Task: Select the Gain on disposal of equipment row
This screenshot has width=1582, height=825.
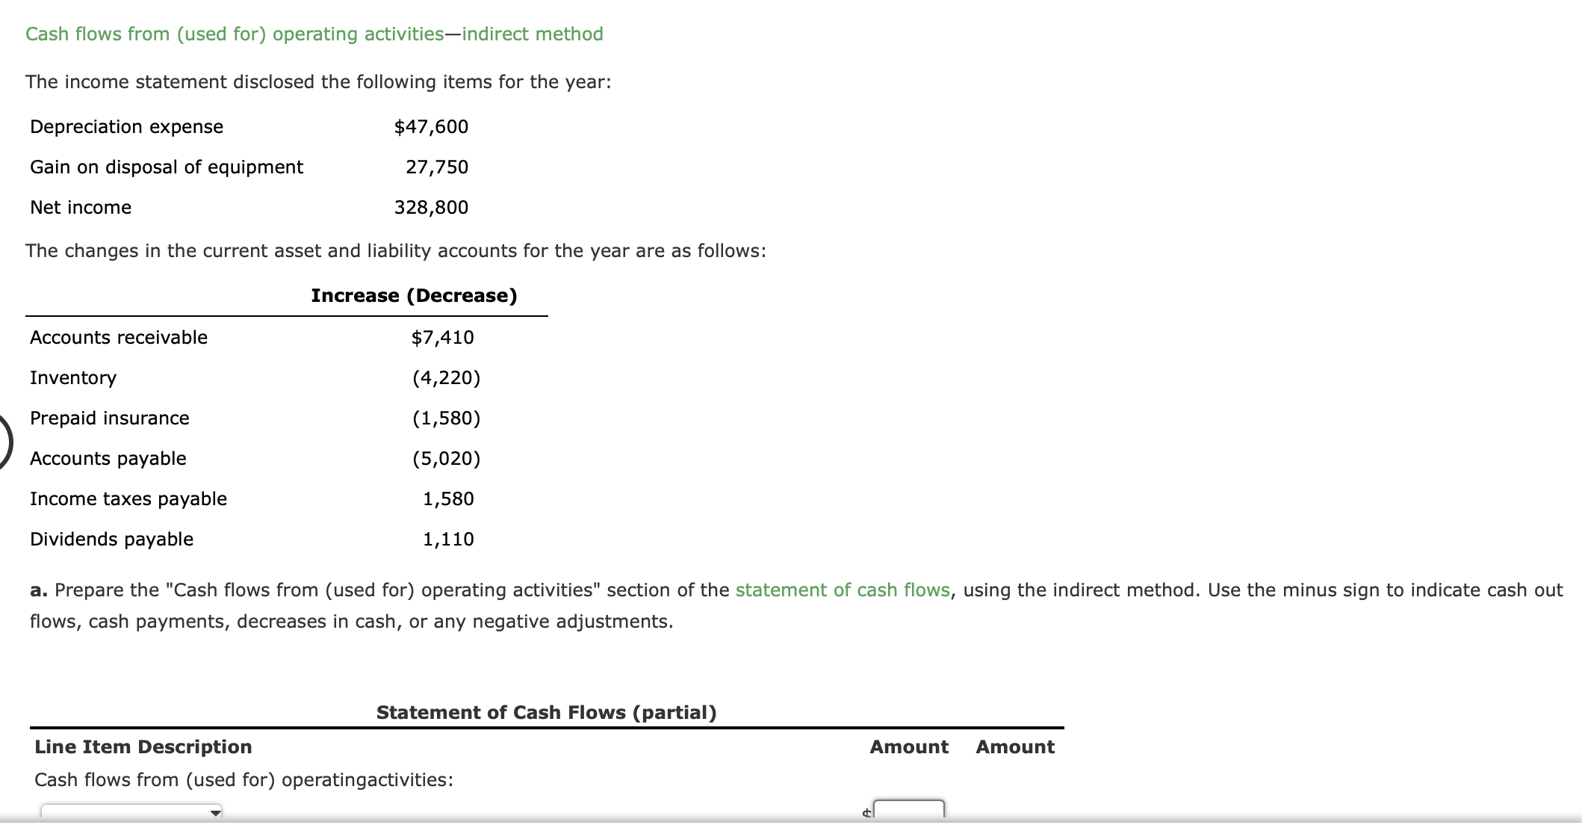Action: [x=166, y=167]
